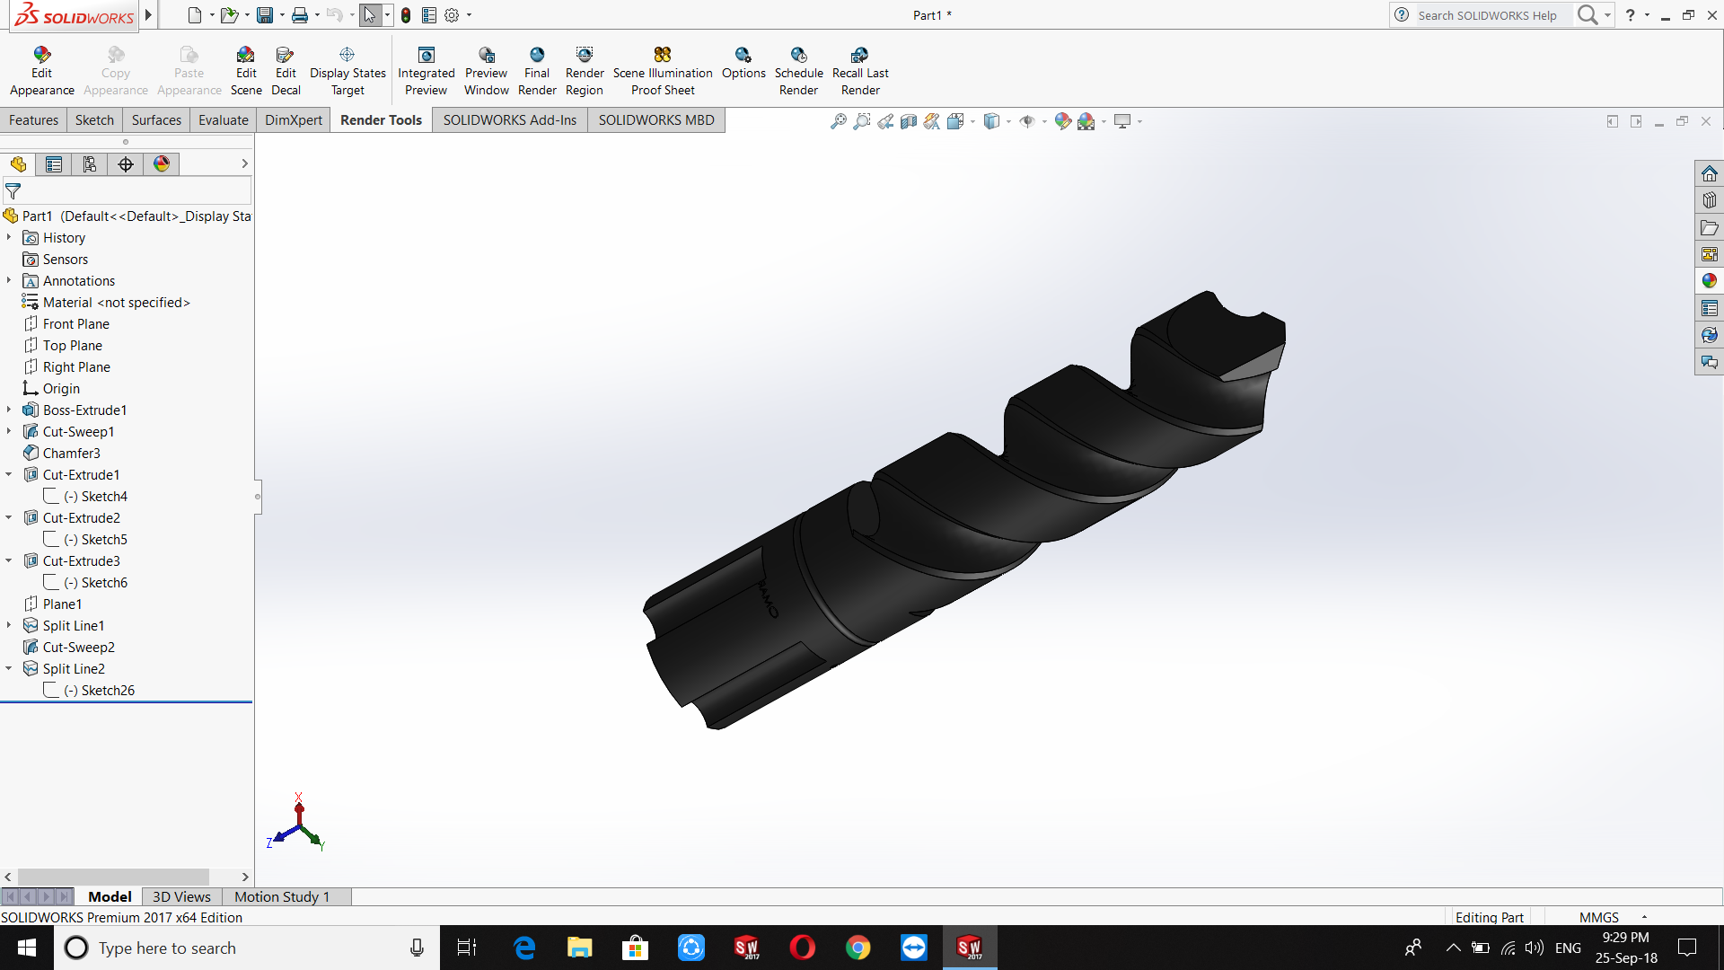This screenshot has height=970, width=1724.
Task: Open the SOLIDWORKS Add-Ins tab
Action: tap(510, 120)
